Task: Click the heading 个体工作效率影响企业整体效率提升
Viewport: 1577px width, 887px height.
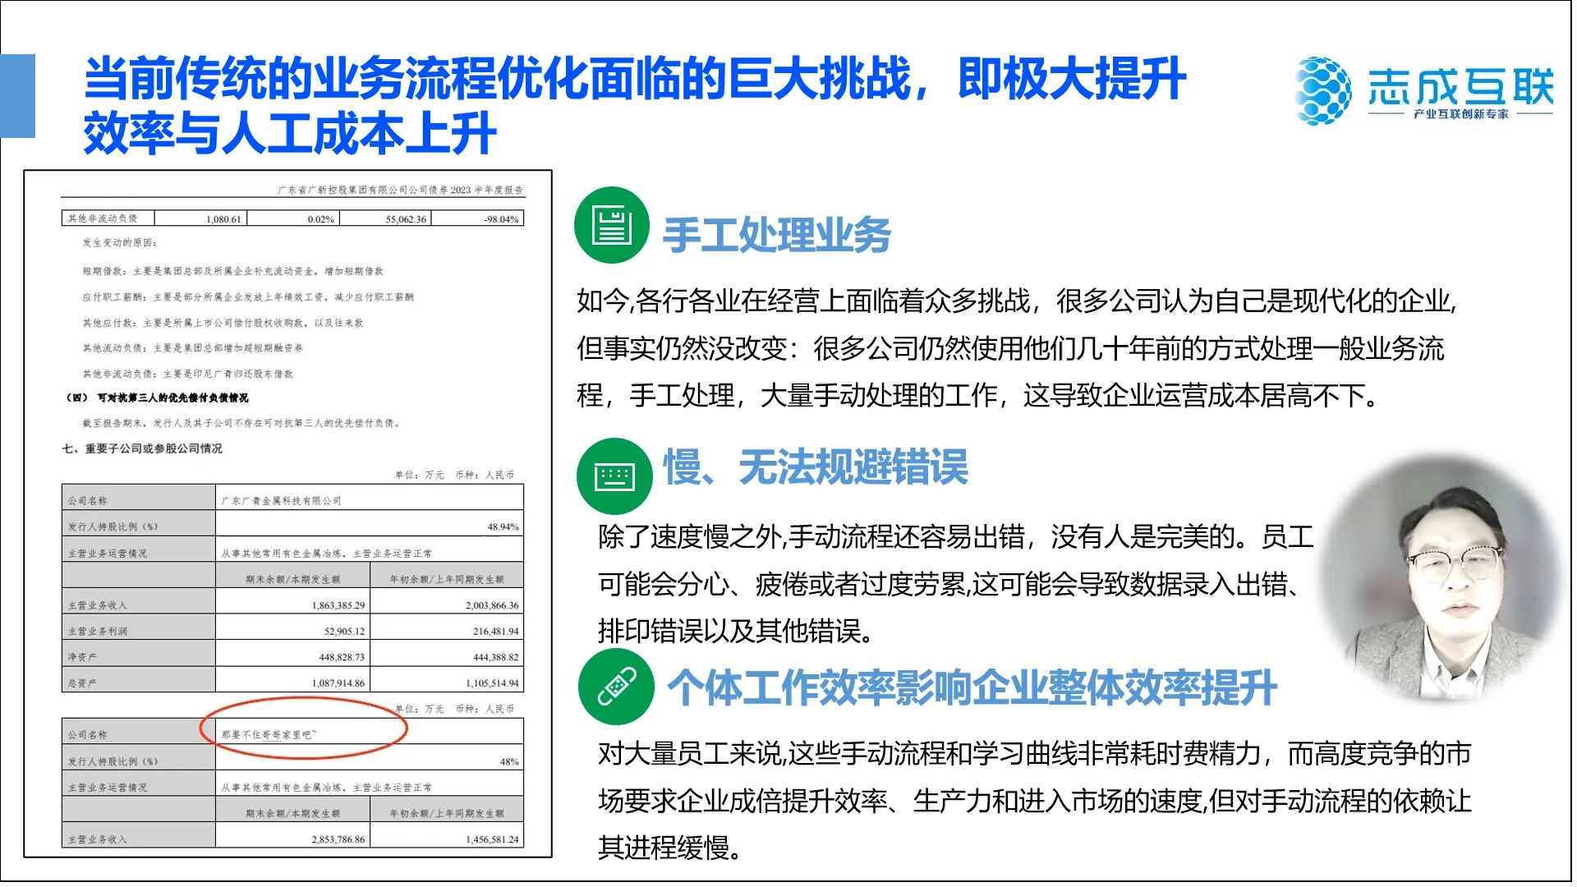Action: (x=972, y=687)
